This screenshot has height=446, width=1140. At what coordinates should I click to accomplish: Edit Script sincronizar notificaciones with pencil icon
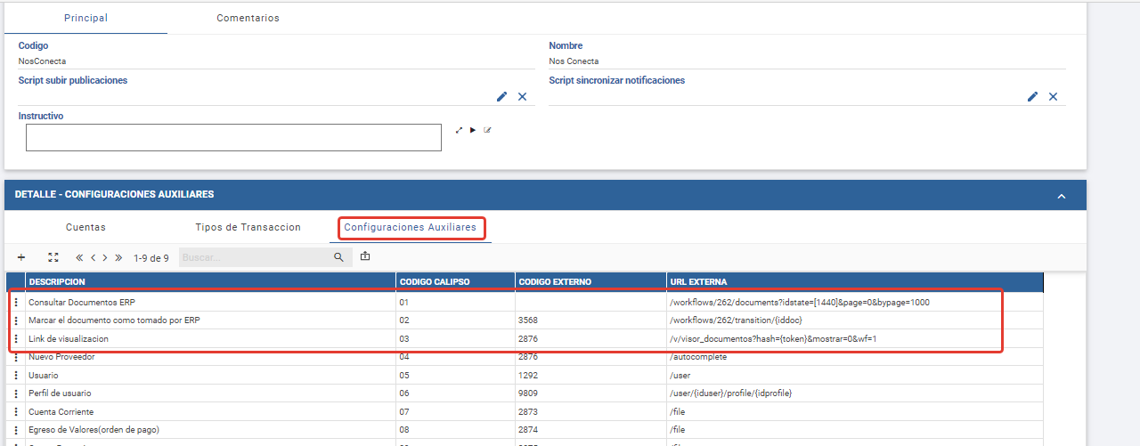click(x=1032, y=96)
